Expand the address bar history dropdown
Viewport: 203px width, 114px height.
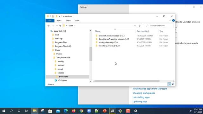[x=135, y=26]
